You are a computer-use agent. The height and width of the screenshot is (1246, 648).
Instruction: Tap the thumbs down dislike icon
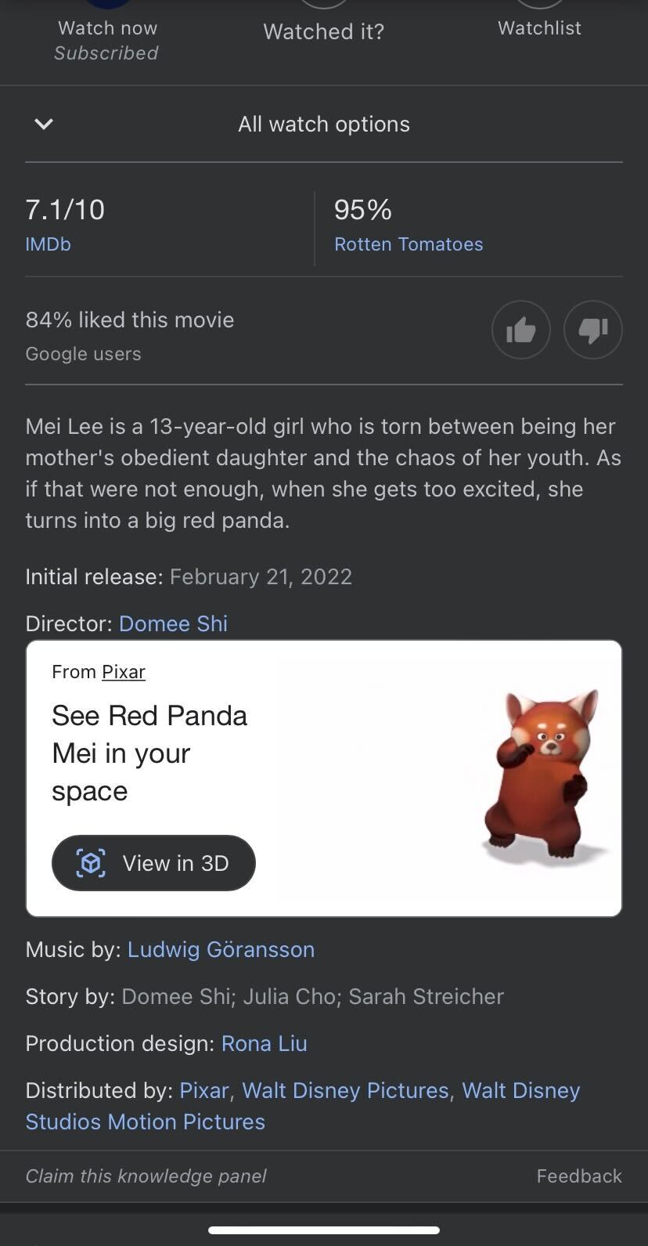tap(593, 330)
